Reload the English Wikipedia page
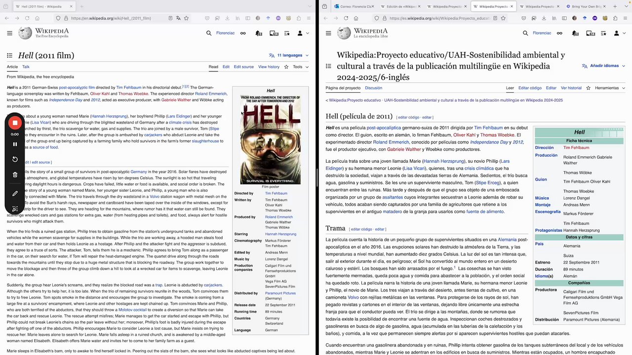Viewport: 632px width, 355px height. [x=27, y=18]
